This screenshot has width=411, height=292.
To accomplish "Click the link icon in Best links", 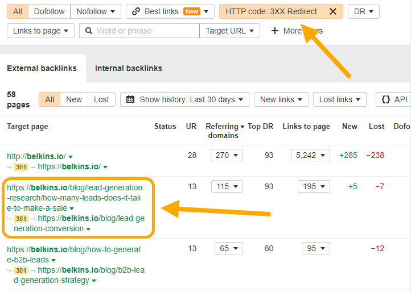I will (x=135, y=11).
